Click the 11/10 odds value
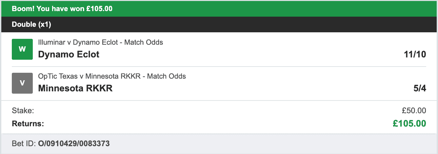Image resolution: width=438 pixels, height=154 pixels. (415, 54)
